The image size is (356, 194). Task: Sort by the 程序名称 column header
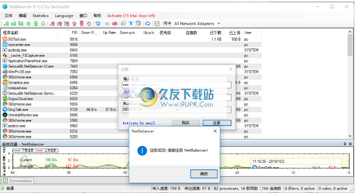[29, 33]
